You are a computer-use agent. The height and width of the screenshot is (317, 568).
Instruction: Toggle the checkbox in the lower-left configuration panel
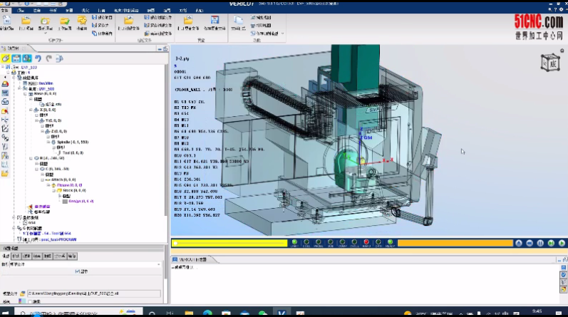pyautogui.click(x=76, y=271)
